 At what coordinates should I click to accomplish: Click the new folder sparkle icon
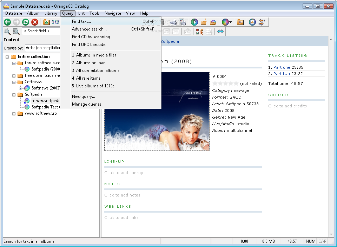[x=204, y=22]
